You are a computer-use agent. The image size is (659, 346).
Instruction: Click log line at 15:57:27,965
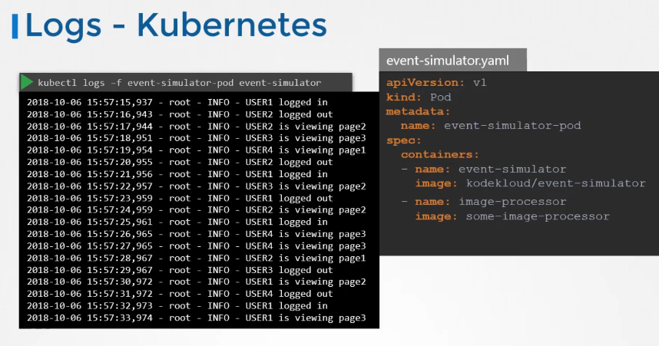[197, 245]
